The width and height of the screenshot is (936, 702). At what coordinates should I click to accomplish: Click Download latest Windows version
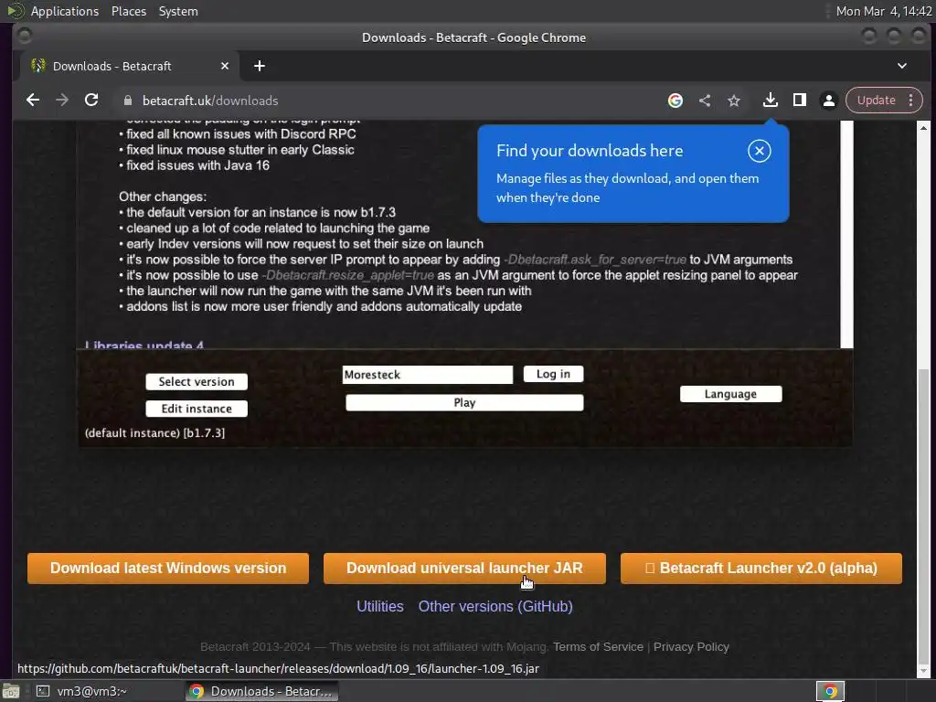click(168, 569)
